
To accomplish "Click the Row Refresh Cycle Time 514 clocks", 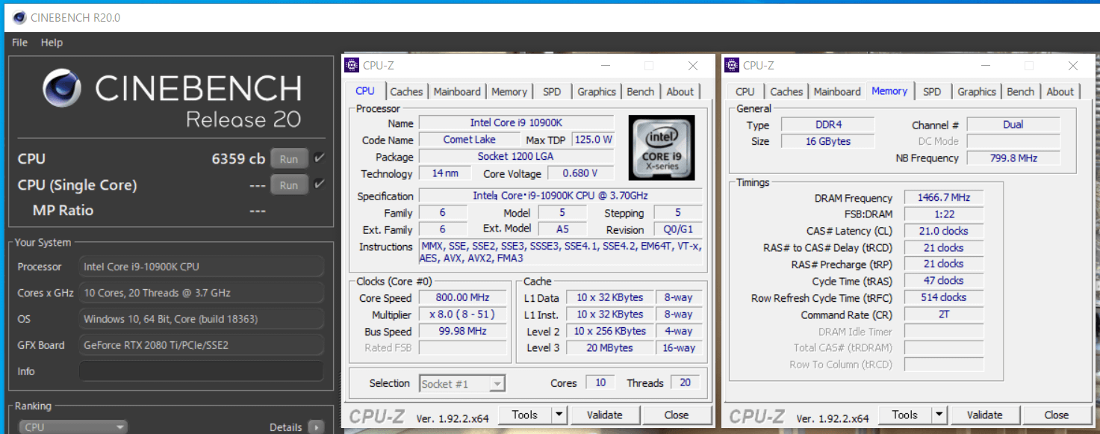I will click(943, 297).
